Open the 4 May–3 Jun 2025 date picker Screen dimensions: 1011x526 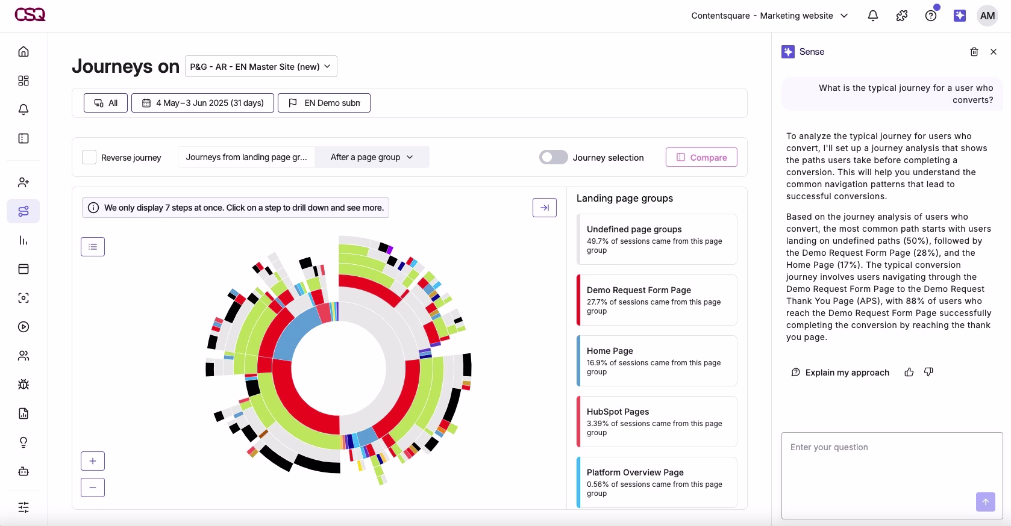[x=202, y=103]
